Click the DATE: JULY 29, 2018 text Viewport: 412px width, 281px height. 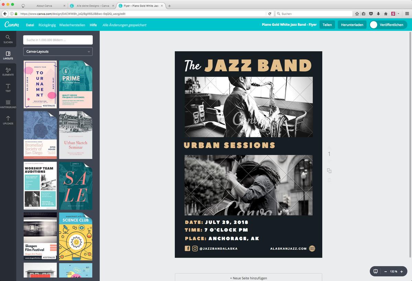[217, 222]
